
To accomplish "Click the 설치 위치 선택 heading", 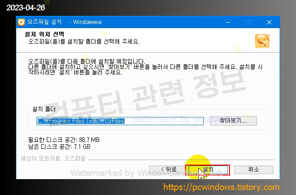I will (x=45, y=34).
